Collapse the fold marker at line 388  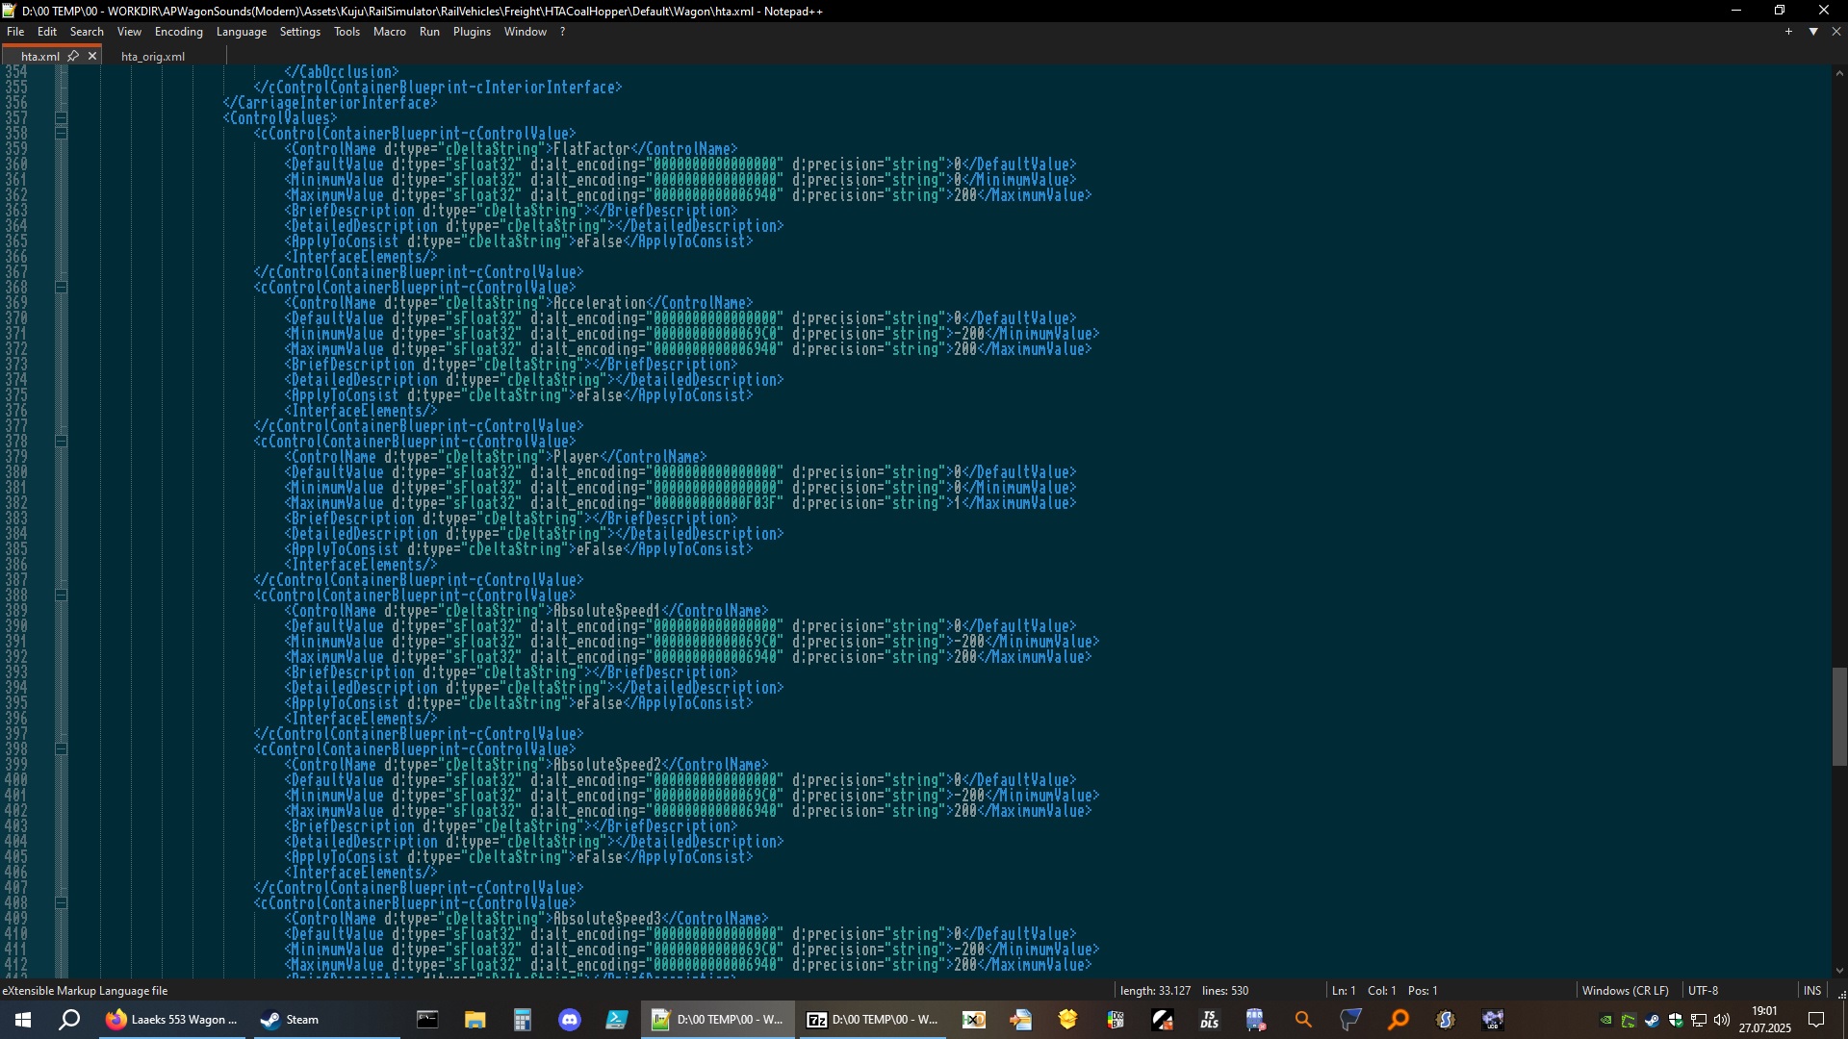coord(61,596)
